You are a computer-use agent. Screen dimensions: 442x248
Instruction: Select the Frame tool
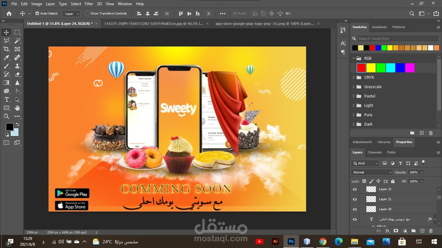(17, 49)
